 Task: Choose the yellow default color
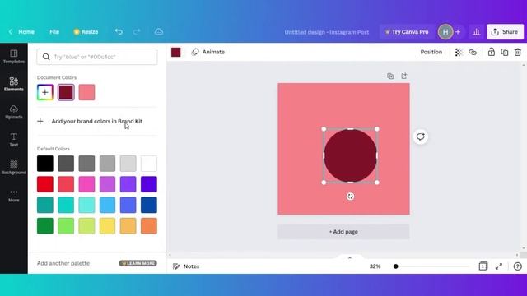coord(108,226)
